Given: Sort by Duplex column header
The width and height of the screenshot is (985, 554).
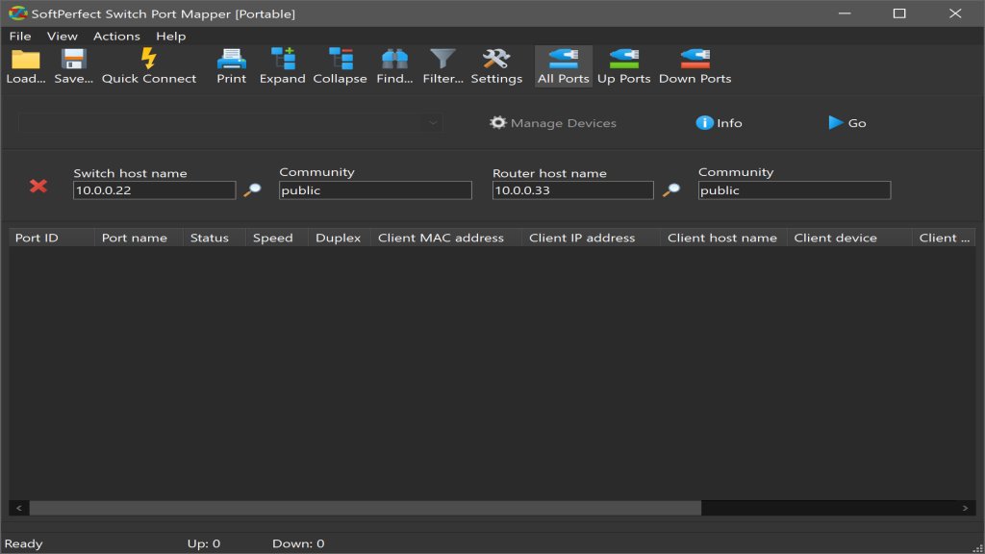Looking at the screenshot, I should click(x=340, y=239).
